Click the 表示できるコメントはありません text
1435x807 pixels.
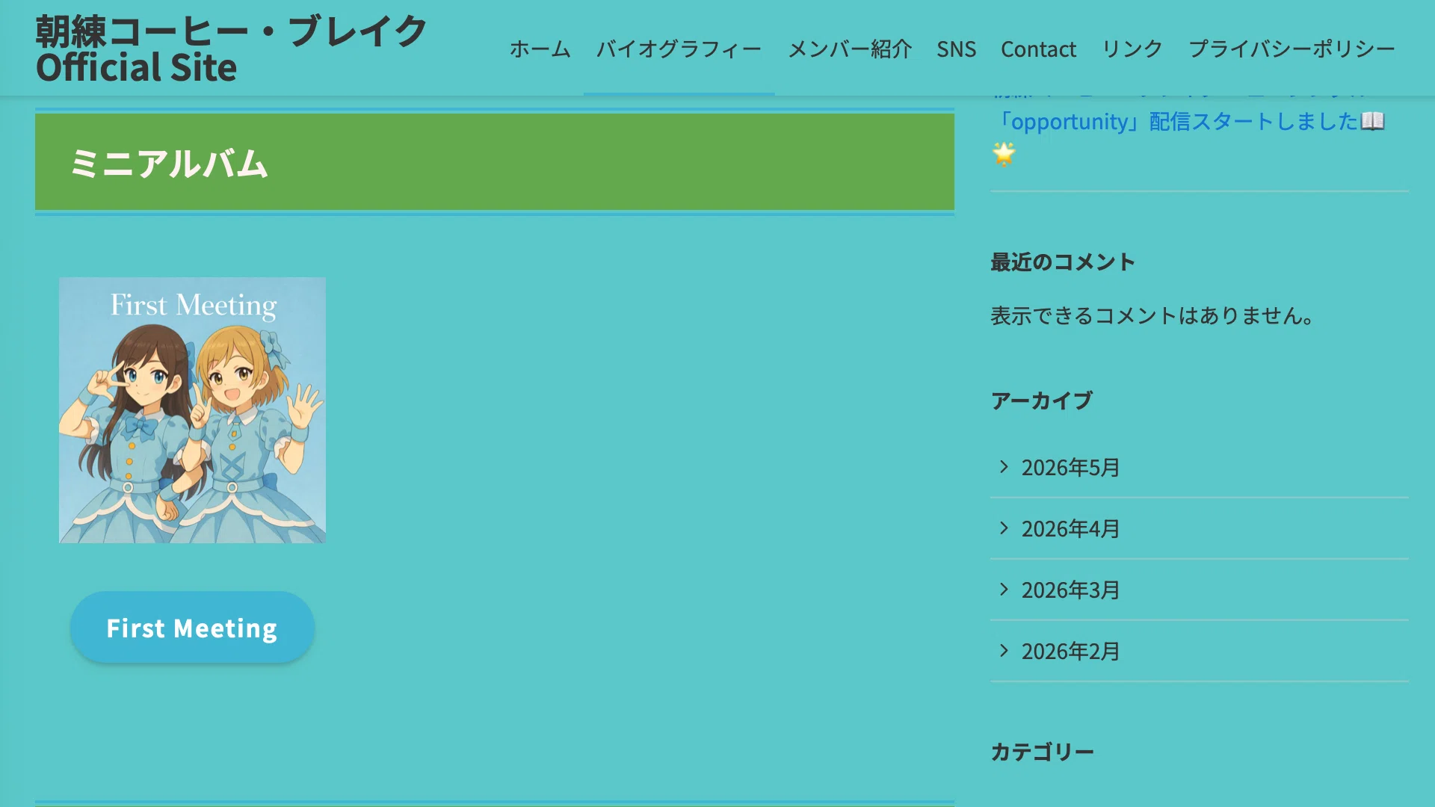(1152, 316)
